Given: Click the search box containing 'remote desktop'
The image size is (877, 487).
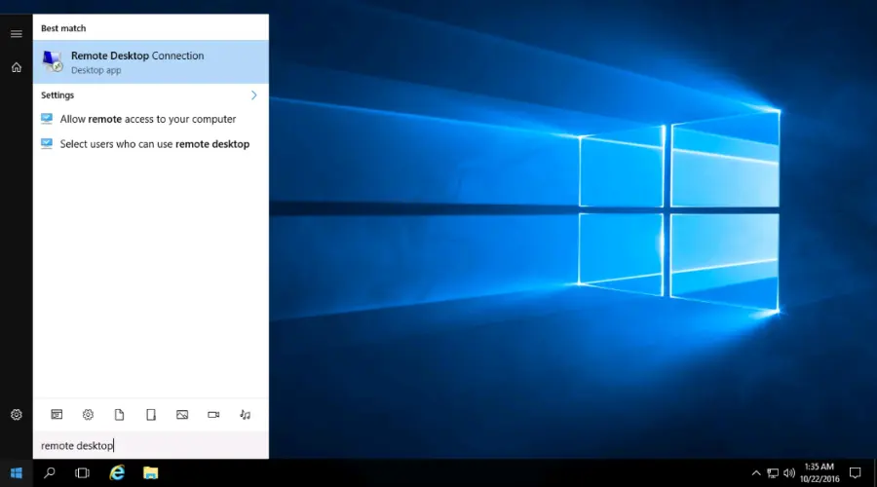Looking at the screenshot, I should click(151, 446).
